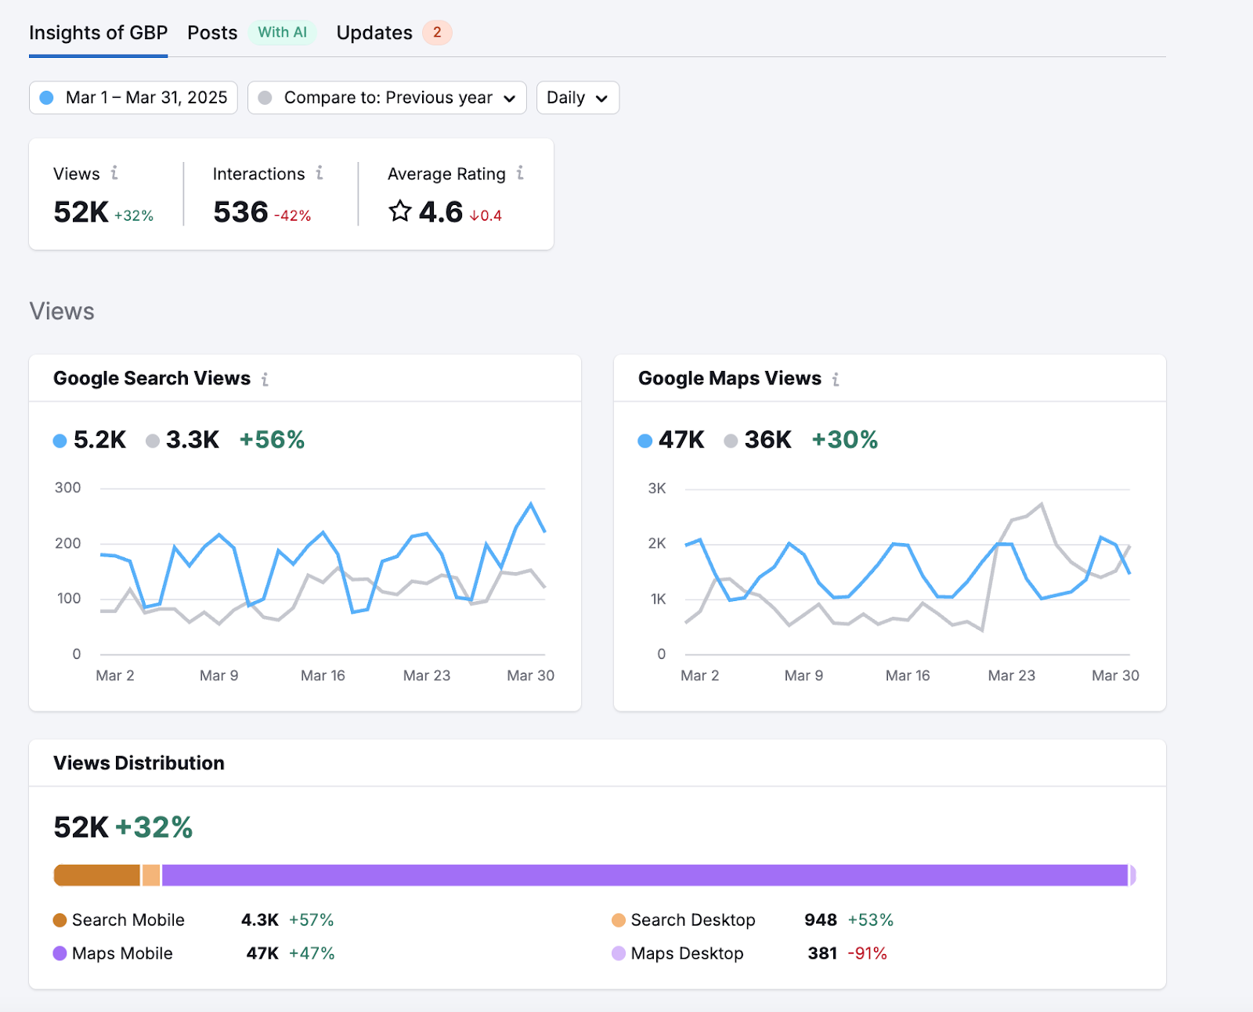This screenshot has width=1253, height=1012.
Task: Open the Mar 1 – Mar 31, 2025 date picker
Action: pos(132,98)
